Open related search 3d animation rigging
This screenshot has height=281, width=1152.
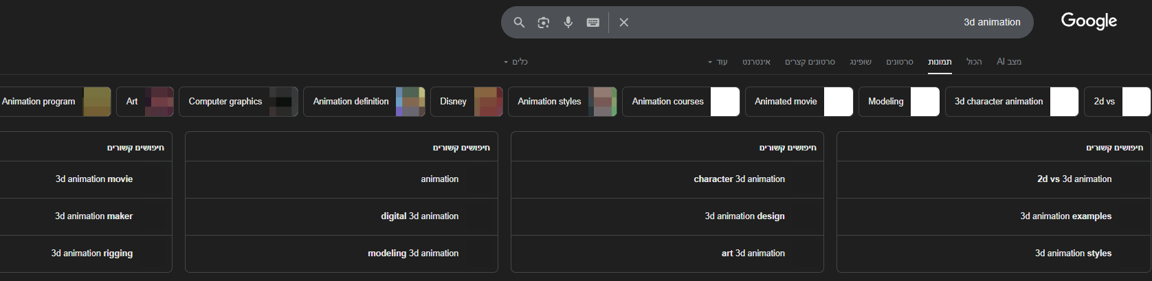click(92, 254)
